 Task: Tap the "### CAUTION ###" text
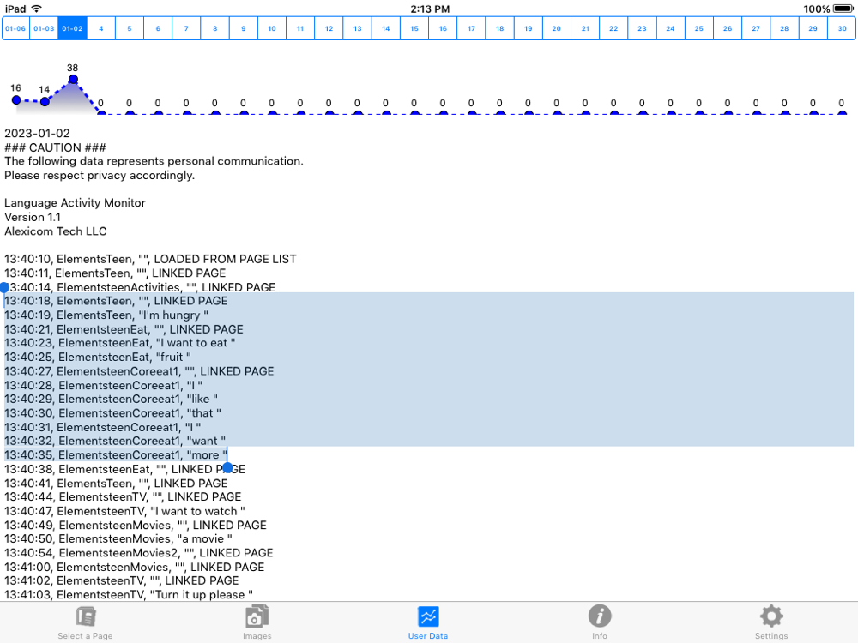tap(55, 147)
